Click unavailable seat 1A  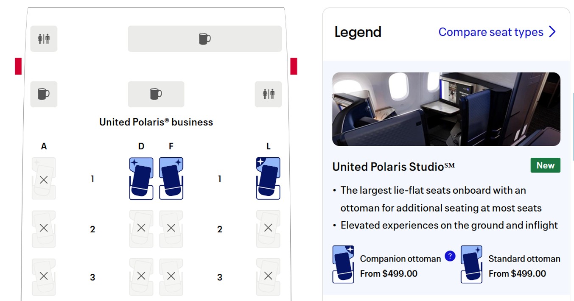(x=44, y=179)
